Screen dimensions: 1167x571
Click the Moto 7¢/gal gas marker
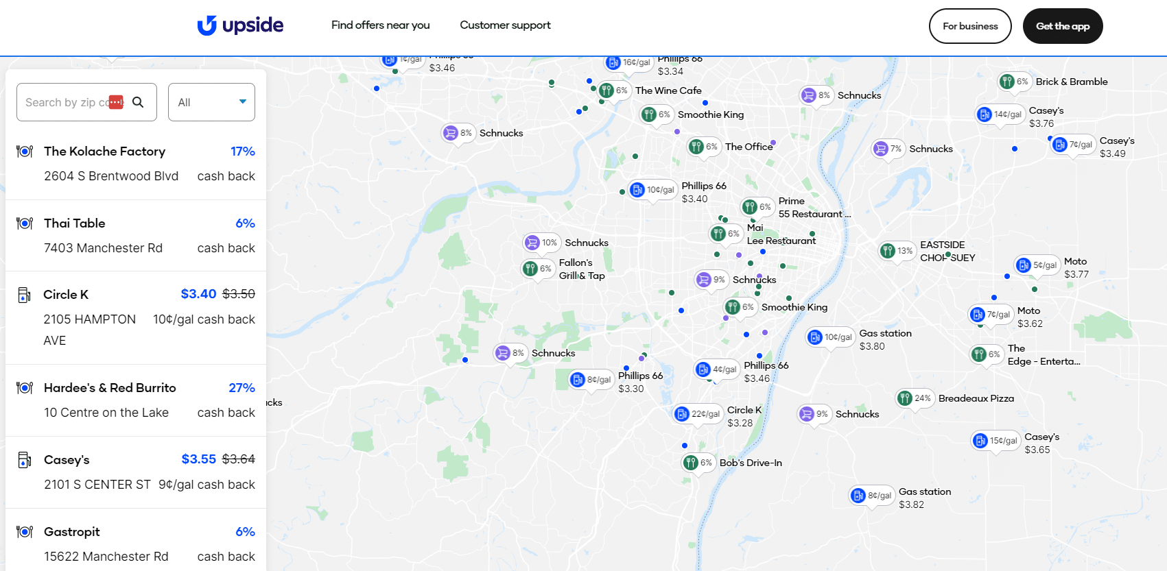[x=991, y=315]
